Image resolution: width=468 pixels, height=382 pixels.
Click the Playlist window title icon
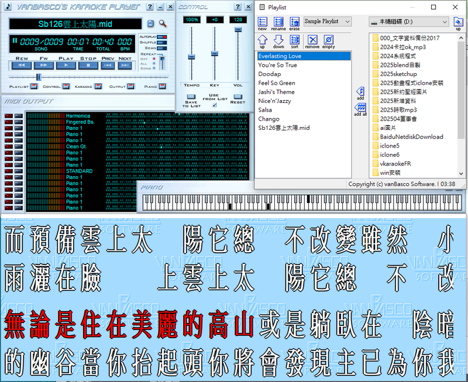pyautogui.click(x=261, y=7)
